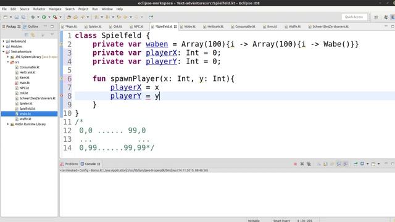Collapse the Text-adventure project
The width and height of the screenshot is (395, 222).
[4, 52]
